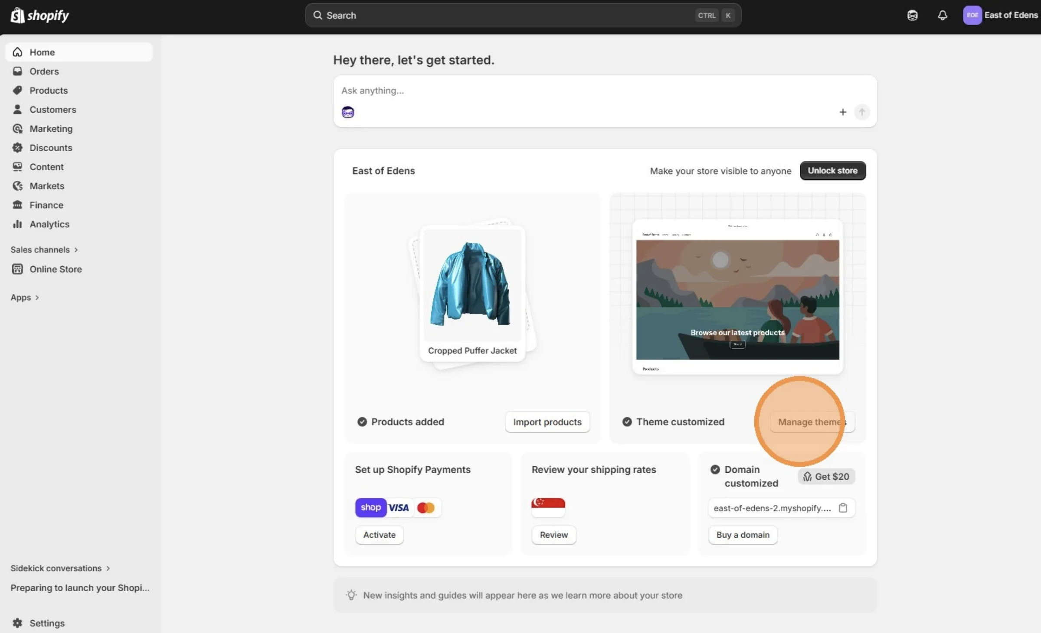
Task: Click the lightbulb insights icon
Action: [351, 595]
